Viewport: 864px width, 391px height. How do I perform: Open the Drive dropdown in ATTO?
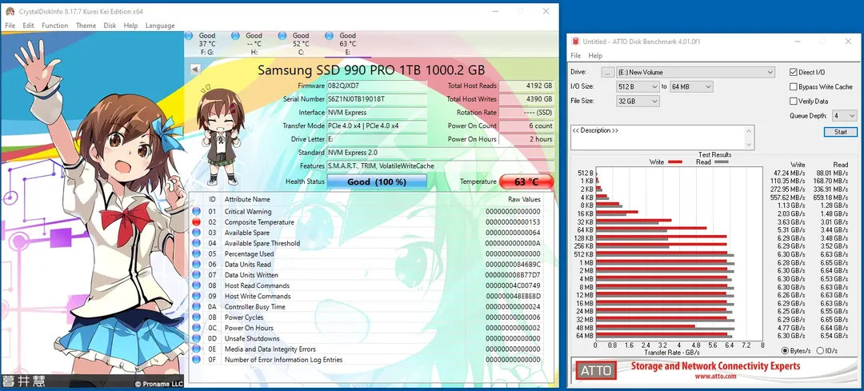[695, 72]
